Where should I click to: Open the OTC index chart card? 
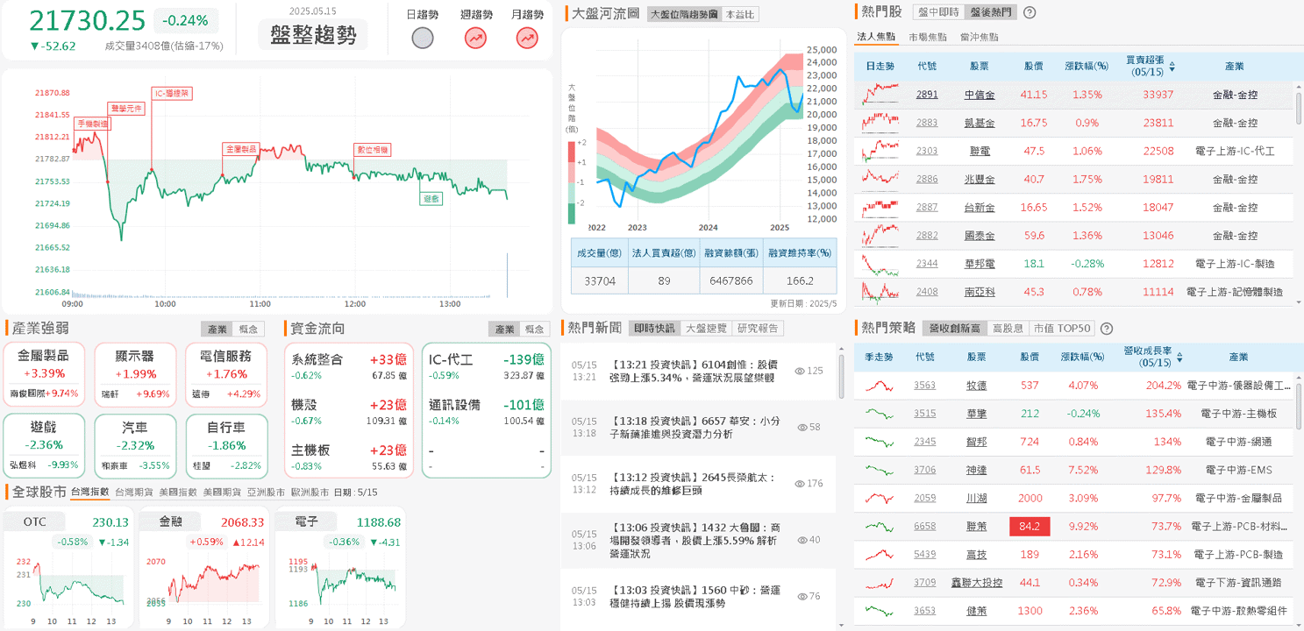[68, 568]
